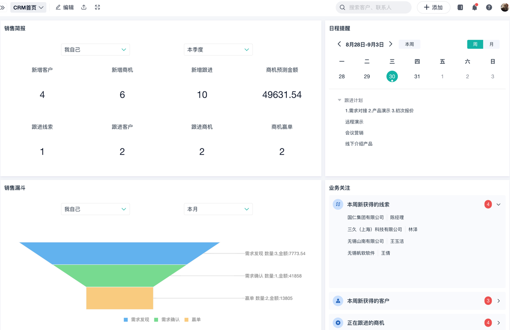Toggle 需求发现 legend item in funnel chart

point(136,319)
